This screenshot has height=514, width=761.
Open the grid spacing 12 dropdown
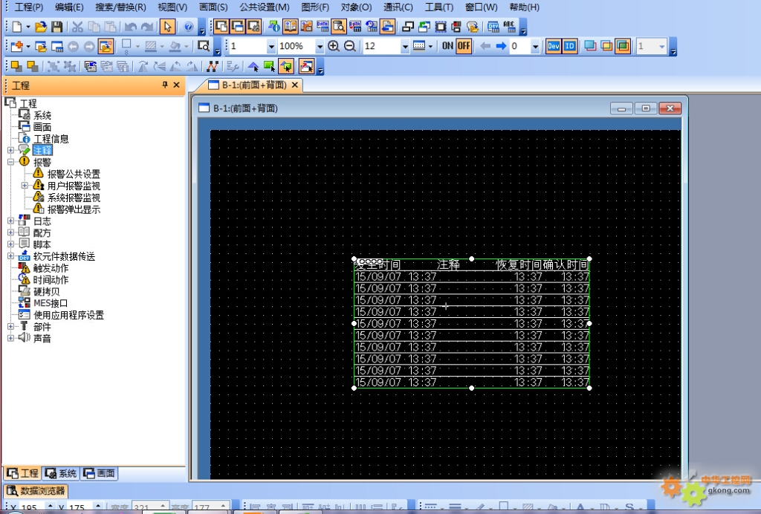405,47
